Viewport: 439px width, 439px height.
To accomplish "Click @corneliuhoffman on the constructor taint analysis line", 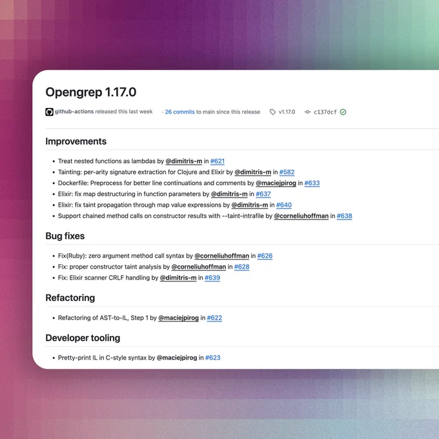I will 198,267.
